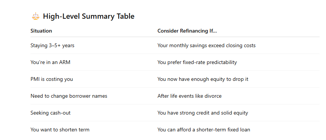Click the Staying 3–5+ years cell
326x140 pixels.
52,45
